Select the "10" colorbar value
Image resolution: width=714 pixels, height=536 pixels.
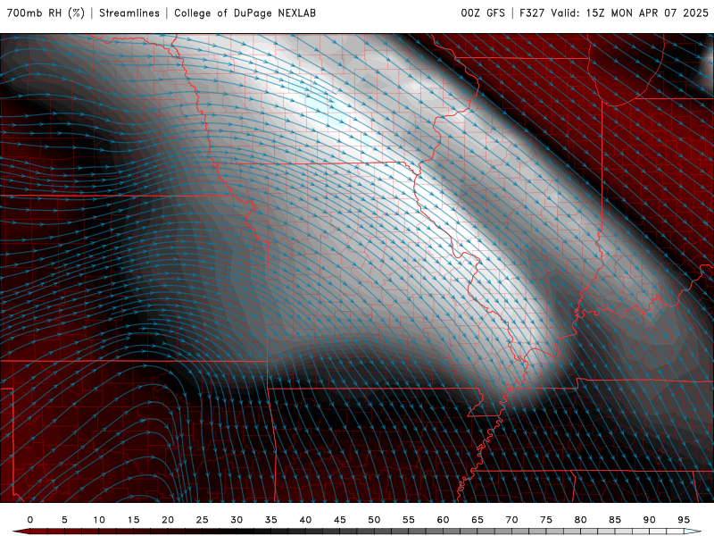click(x=99, y=520)
